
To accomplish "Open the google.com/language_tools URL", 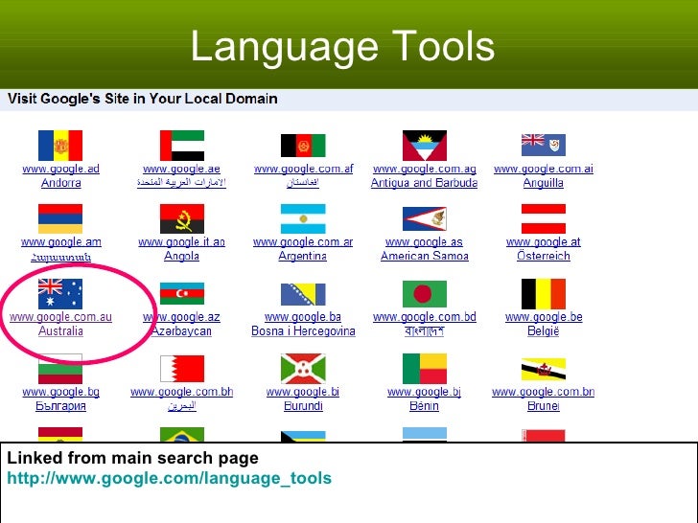I will [169, 479].
